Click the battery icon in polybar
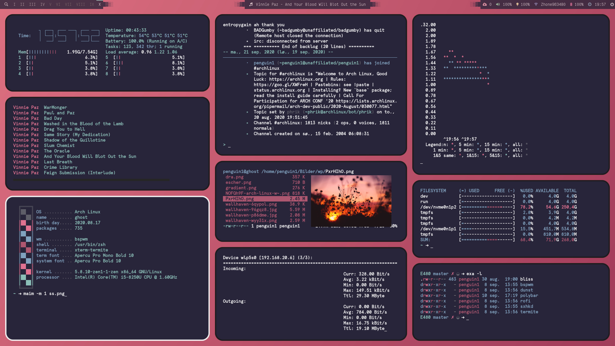This screenshot has width=615, height=346. pyautogui.click(x=571, y=4)
